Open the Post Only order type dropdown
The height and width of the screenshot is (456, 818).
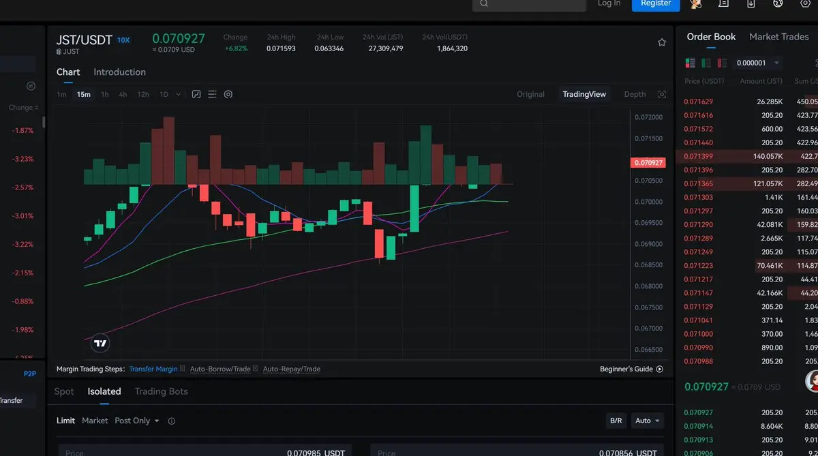[x=137, y=421]
